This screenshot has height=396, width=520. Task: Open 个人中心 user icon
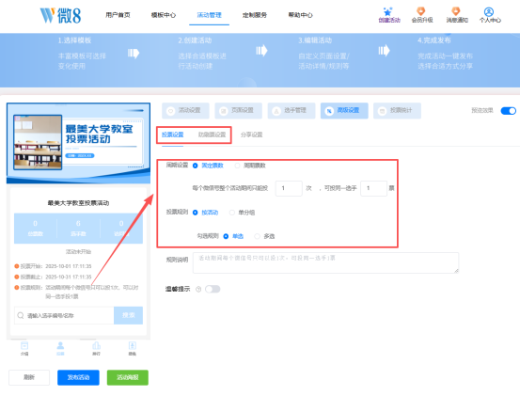(x=489, y=11)
